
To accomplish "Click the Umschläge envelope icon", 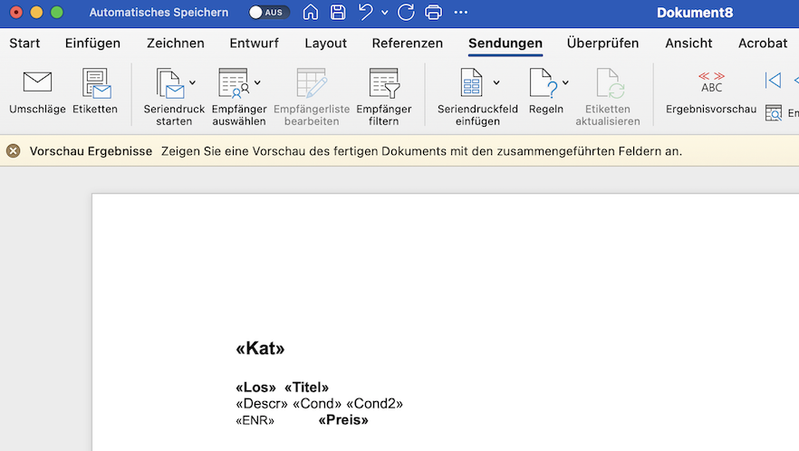I will pos(37,82).
